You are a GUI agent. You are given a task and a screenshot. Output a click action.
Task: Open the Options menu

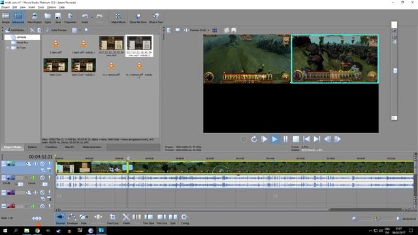[x=52, y=7]
